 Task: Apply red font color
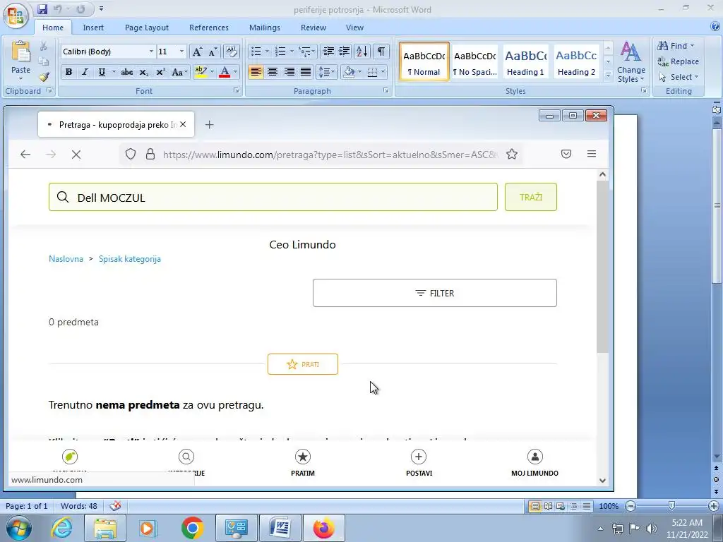click(x=225, y=72)
